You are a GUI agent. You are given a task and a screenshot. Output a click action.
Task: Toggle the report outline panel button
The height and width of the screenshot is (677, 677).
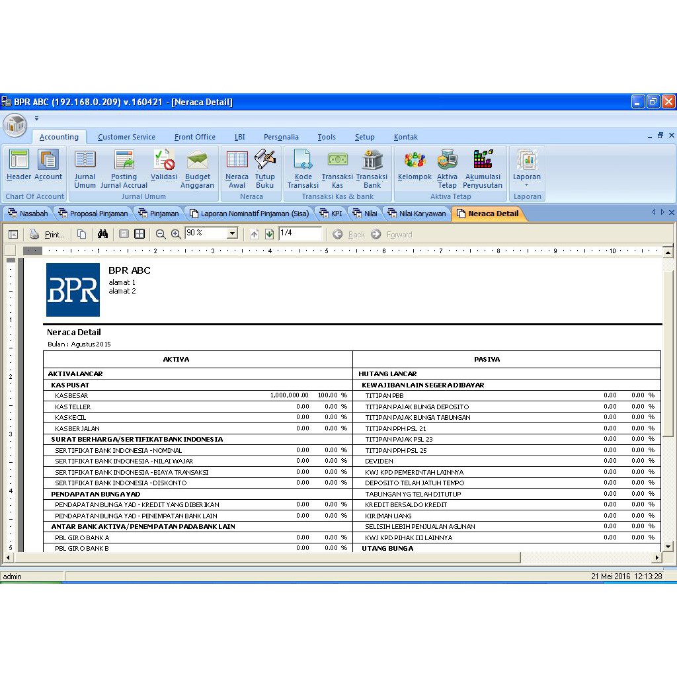click(13, 234)
